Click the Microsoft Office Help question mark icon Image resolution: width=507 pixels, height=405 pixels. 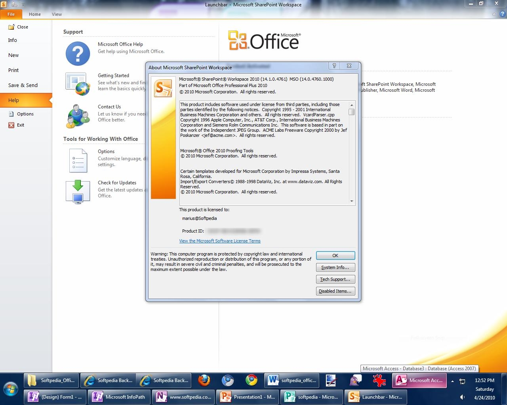coord(78,53)
